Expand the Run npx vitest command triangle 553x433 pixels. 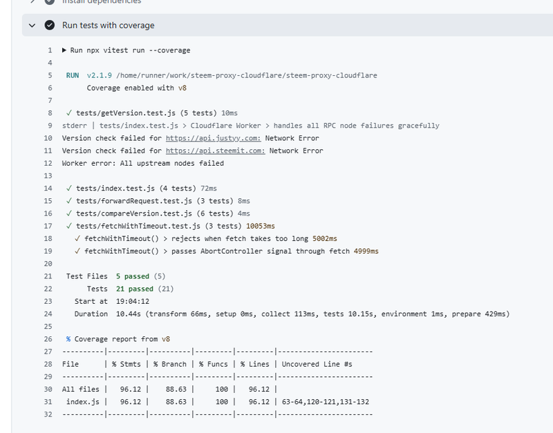[65, 50]
